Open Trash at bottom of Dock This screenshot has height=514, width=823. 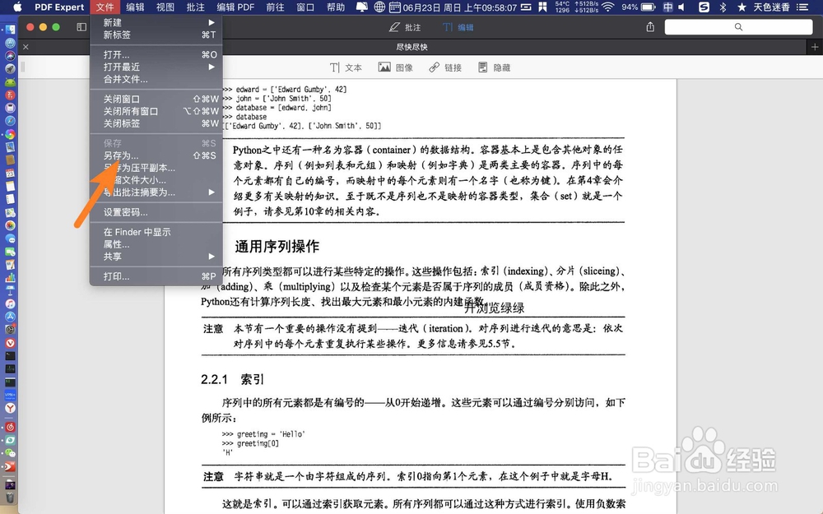tap(10, 498)
